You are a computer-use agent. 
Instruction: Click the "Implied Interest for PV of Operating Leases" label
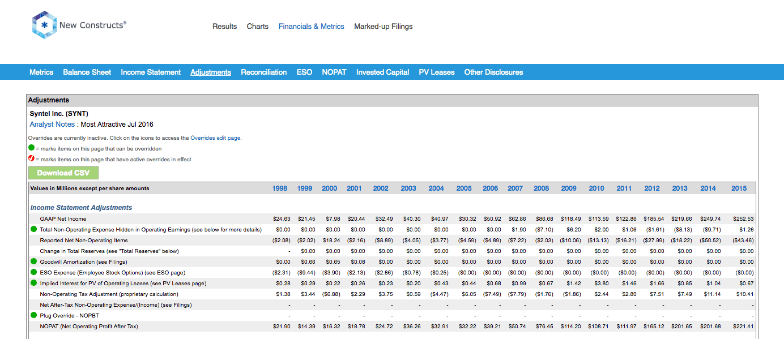(123, 284)
